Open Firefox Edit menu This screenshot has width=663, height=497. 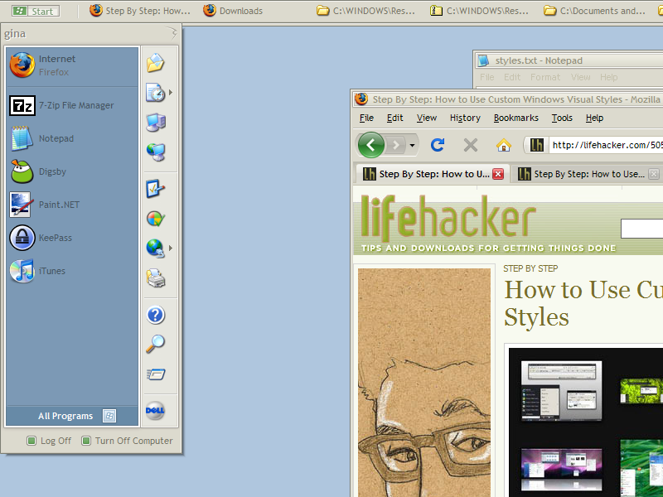[x=395, y=118]
